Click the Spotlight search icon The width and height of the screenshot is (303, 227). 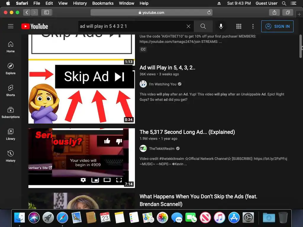[284, 3]
